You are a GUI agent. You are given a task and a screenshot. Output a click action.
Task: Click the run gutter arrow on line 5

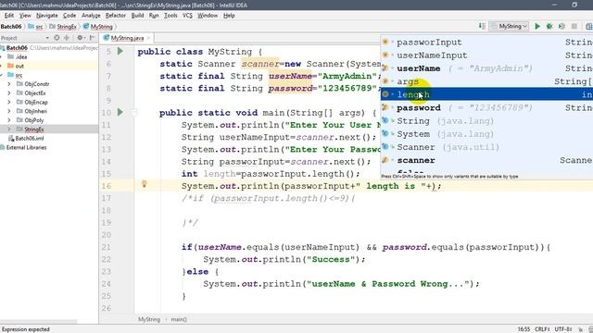[x=120, y=51]
